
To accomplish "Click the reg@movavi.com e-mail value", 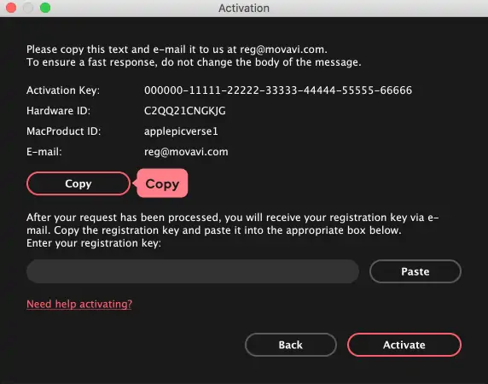I will (x=186, y=152).
